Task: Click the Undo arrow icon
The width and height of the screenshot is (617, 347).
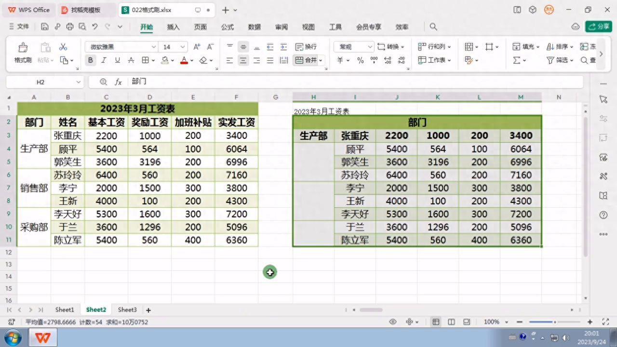Action: [x=95, y=27]
